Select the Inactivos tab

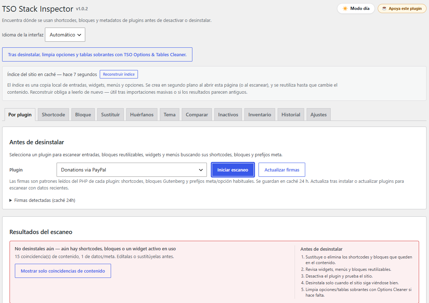228,115
